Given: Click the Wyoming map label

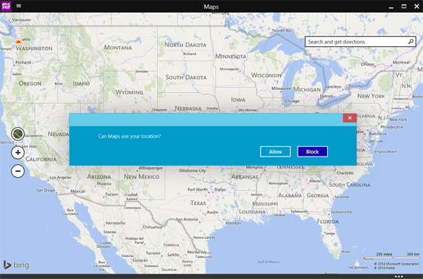Looking at the screenshot, I should coord(129,92).
